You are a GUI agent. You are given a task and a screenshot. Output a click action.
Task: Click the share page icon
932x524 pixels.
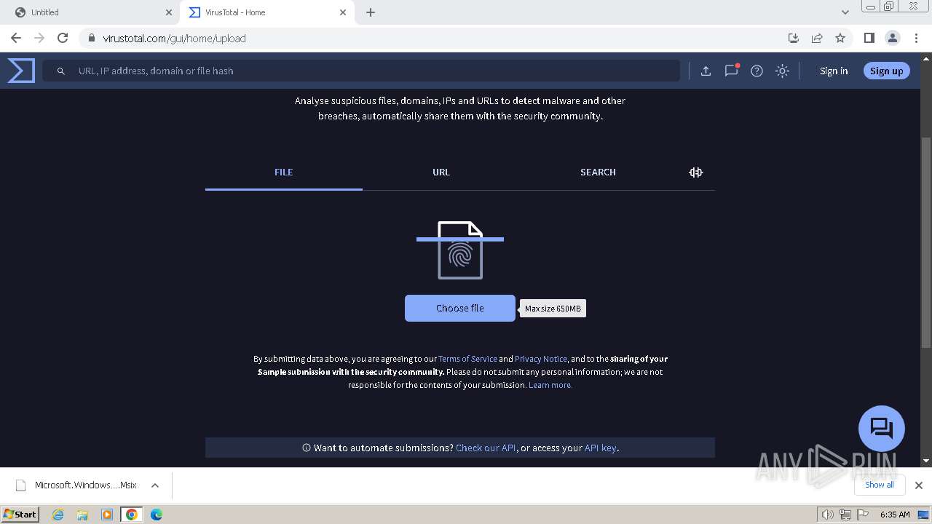point(817,38)
